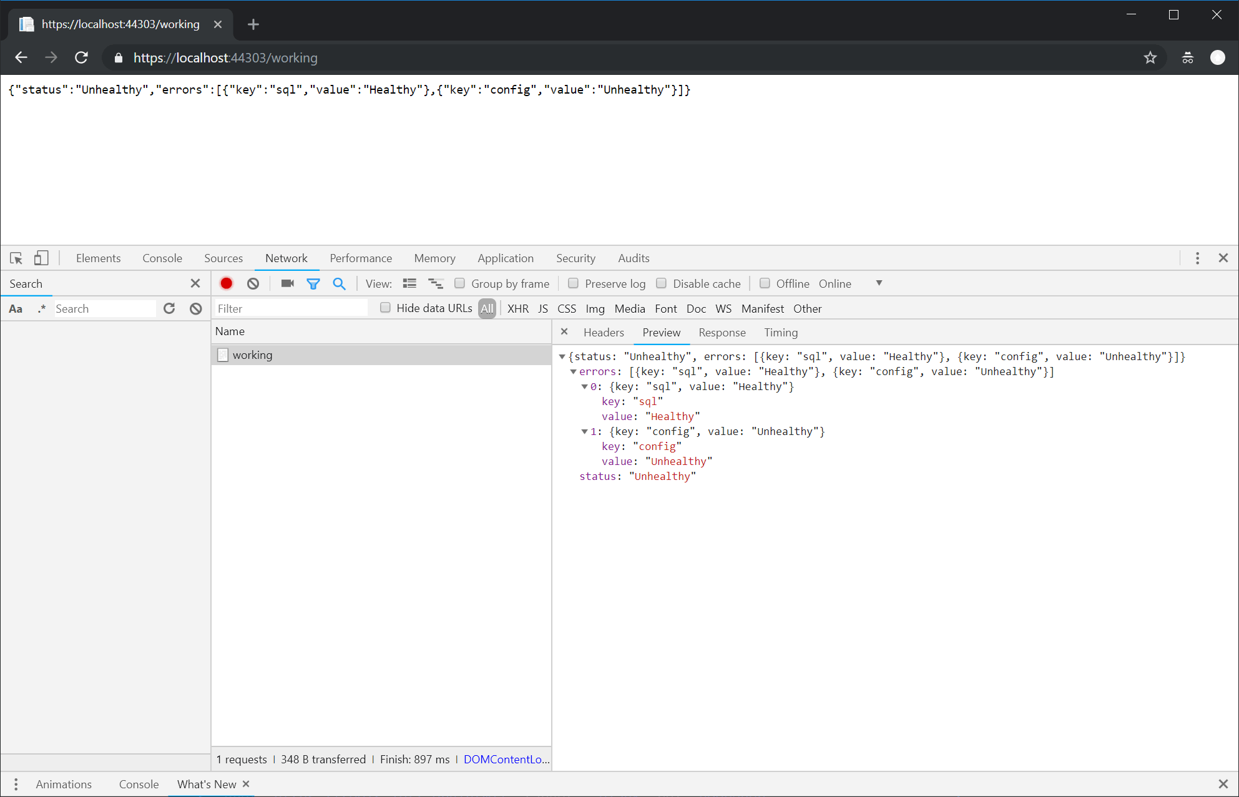Toggle the network filter funnel icon
1239x797 pixels.
point(313,283)
